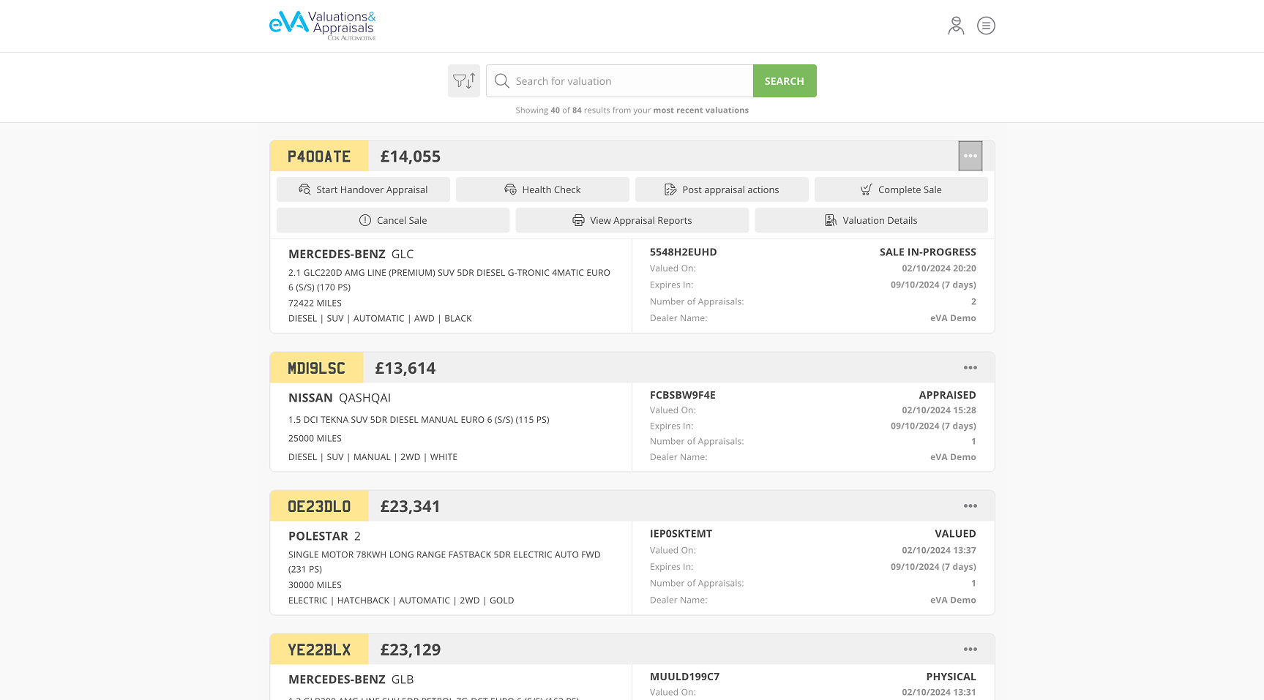Collapse the P400ATE options menu
This screenshot has height=700, width=1264.
(x=971, y=156)
